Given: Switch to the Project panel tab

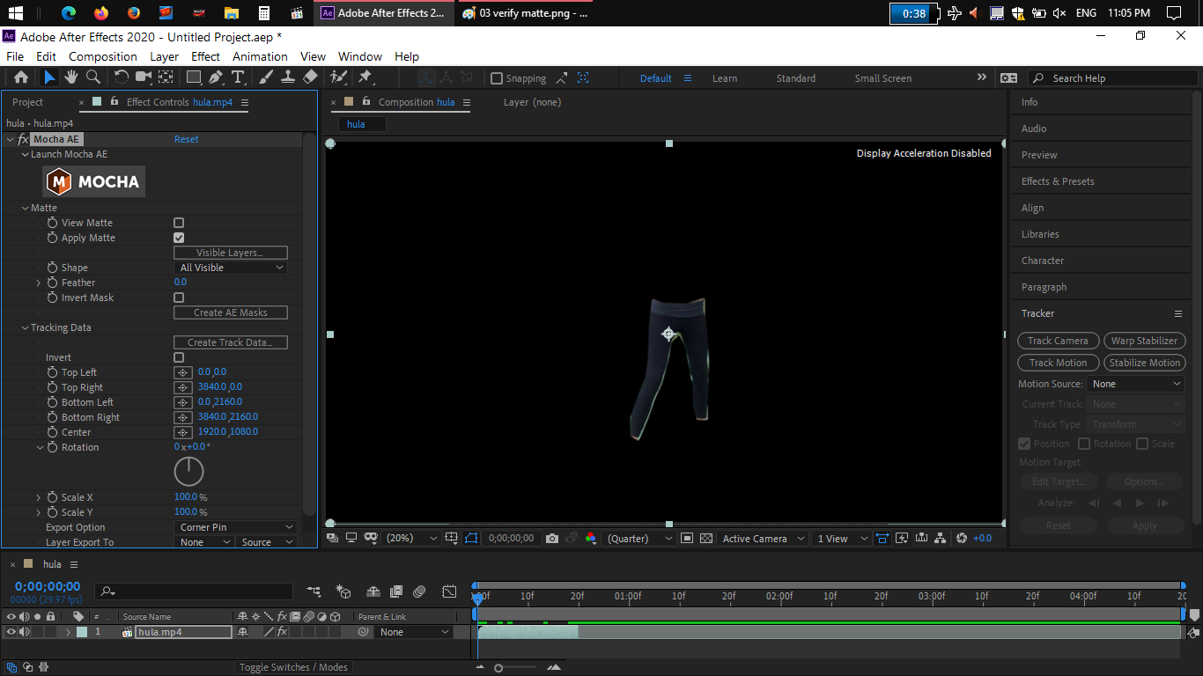Looking at the screenshot, I should (27, 102).
